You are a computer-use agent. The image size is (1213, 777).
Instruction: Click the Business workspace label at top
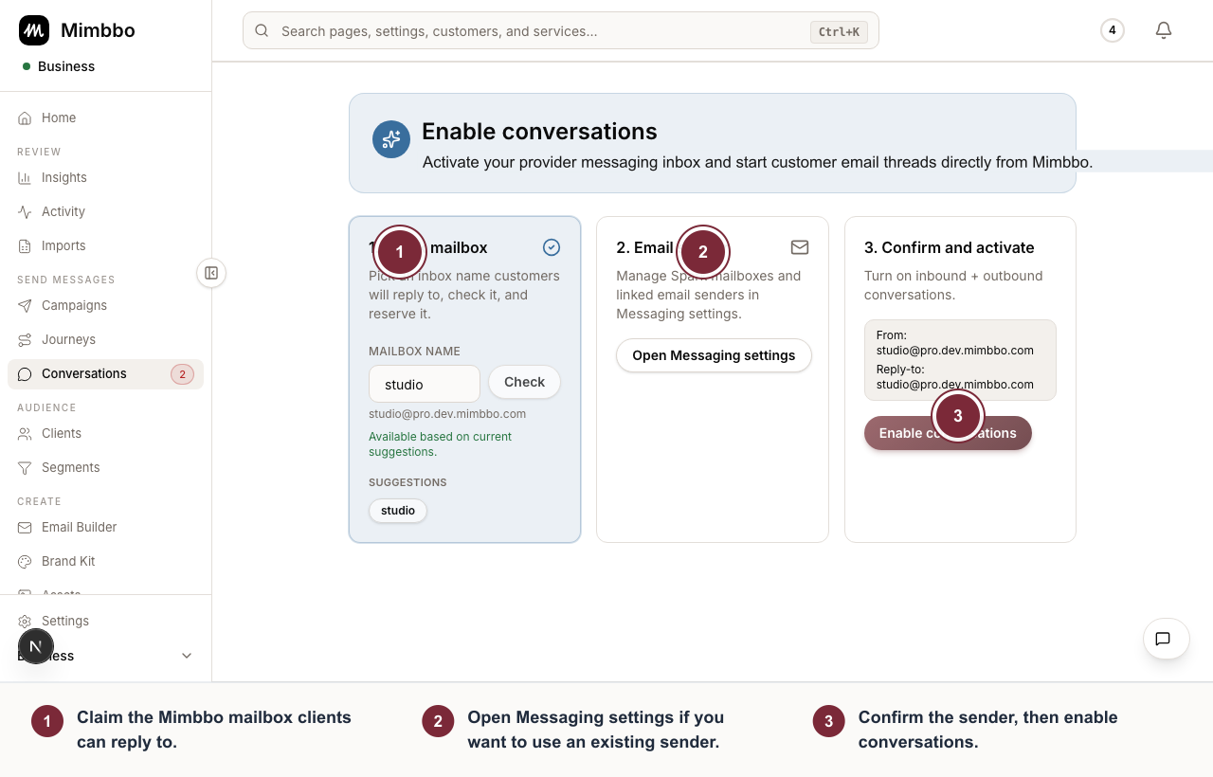pos(66,66)
